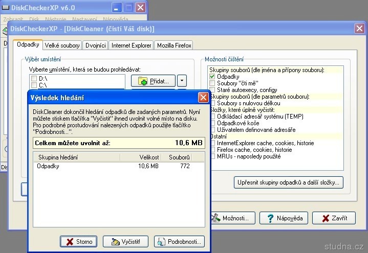Sort results by Souborů column header
Image resolution: width=368 pixels, height=253 pixels.
pos(179,157)
